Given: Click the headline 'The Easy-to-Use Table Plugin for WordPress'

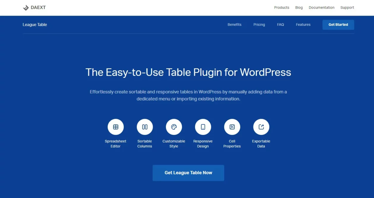Looking at the screenshot, I should point(188,72).
